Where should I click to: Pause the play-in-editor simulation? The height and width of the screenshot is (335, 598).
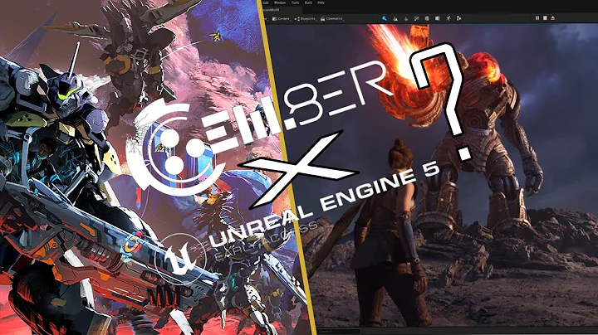tap(537, 18)
